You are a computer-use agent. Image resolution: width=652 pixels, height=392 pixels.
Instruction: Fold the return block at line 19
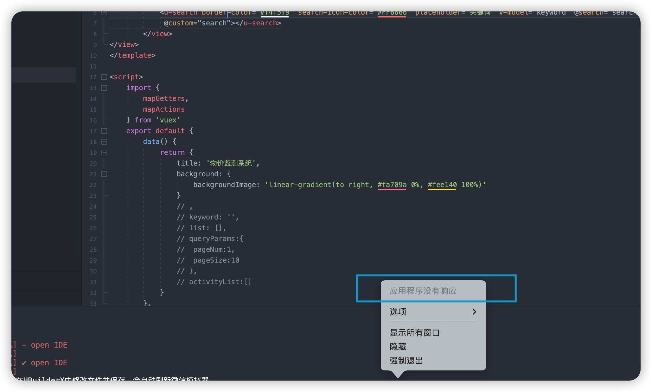[x=104, y=153]
